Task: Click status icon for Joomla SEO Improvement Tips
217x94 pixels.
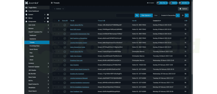Action: tap(65, 34)
